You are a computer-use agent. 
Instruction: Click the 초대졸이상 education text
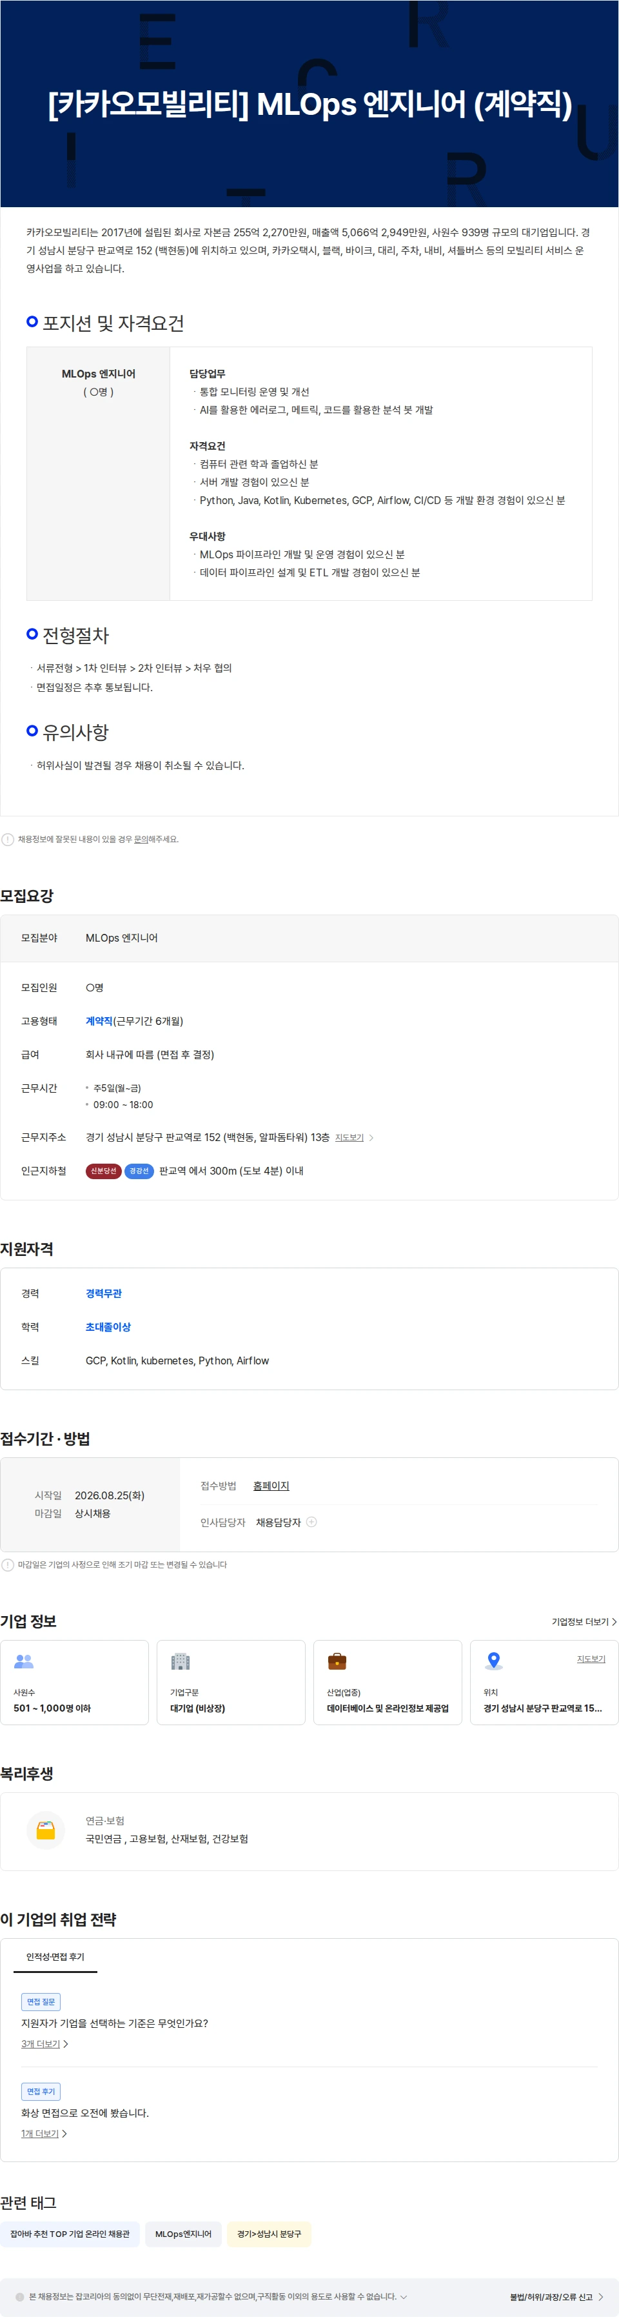coord(108,1327)
